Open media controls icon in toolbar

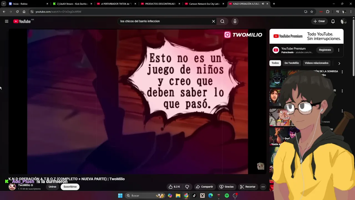(x=338, y=12)
